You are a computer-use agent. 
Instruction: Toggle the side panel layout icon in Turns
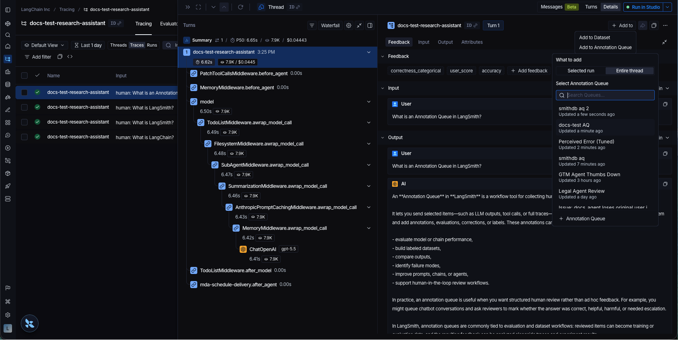pyautogui.click(x=370, y=25)
